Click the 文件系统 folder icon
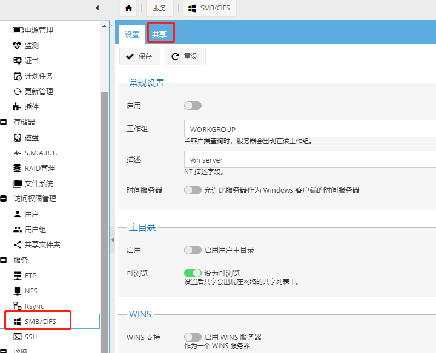The width and height of the screenshot is (436, 353). point(17,183)
